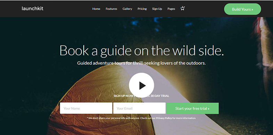Click the 'Guided adventure tours' subtitle text
The image size is (273, 135).
141,63
